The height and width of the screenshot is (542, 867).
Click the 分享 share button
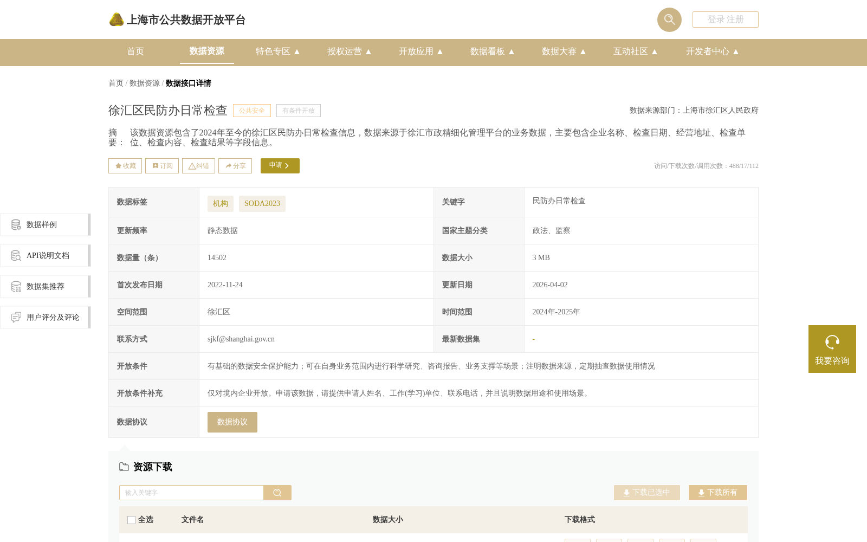pos(235,166)
